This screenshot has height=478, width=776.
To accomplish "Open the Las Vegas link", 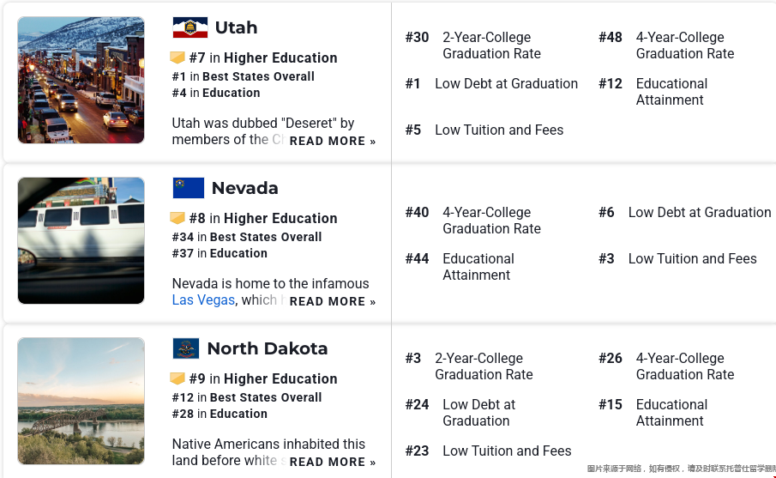I will point(203,300).
